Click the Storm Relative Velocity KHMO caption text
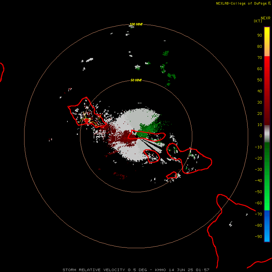Viewport: 272px width, 272px height. click(136, 270)
